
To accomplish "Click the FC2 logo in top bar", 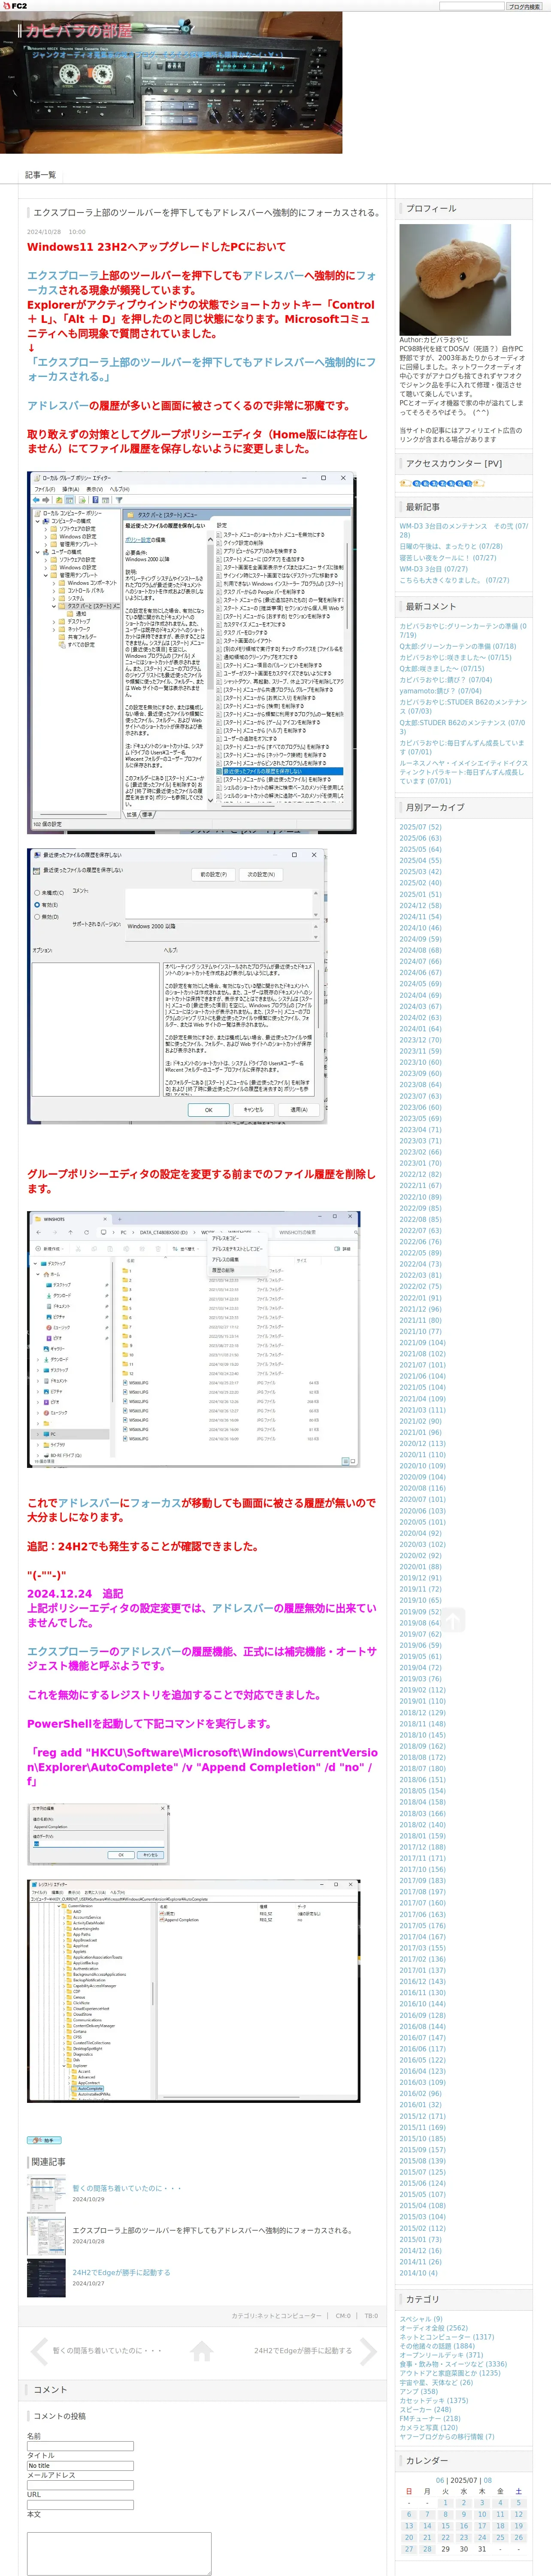I will pyautogui.click(x=14, y=6).
